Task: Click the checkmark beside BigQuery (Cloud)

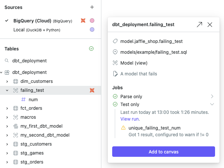Action: tap(7, 21)
